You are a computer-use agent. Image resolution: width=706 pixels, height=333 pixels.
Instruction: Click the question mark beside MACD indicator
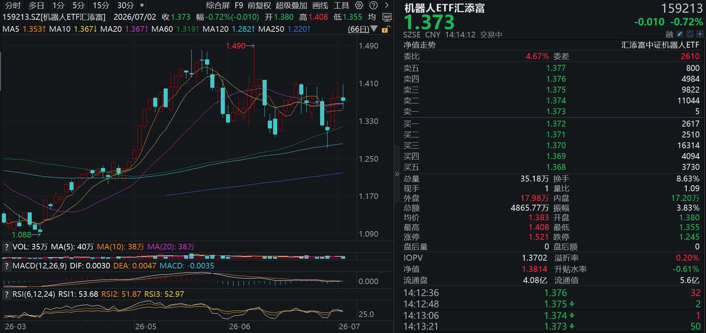(x=6, y=266)
